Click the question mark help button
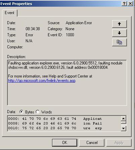The image size is (135, 150). click(124, 4)
